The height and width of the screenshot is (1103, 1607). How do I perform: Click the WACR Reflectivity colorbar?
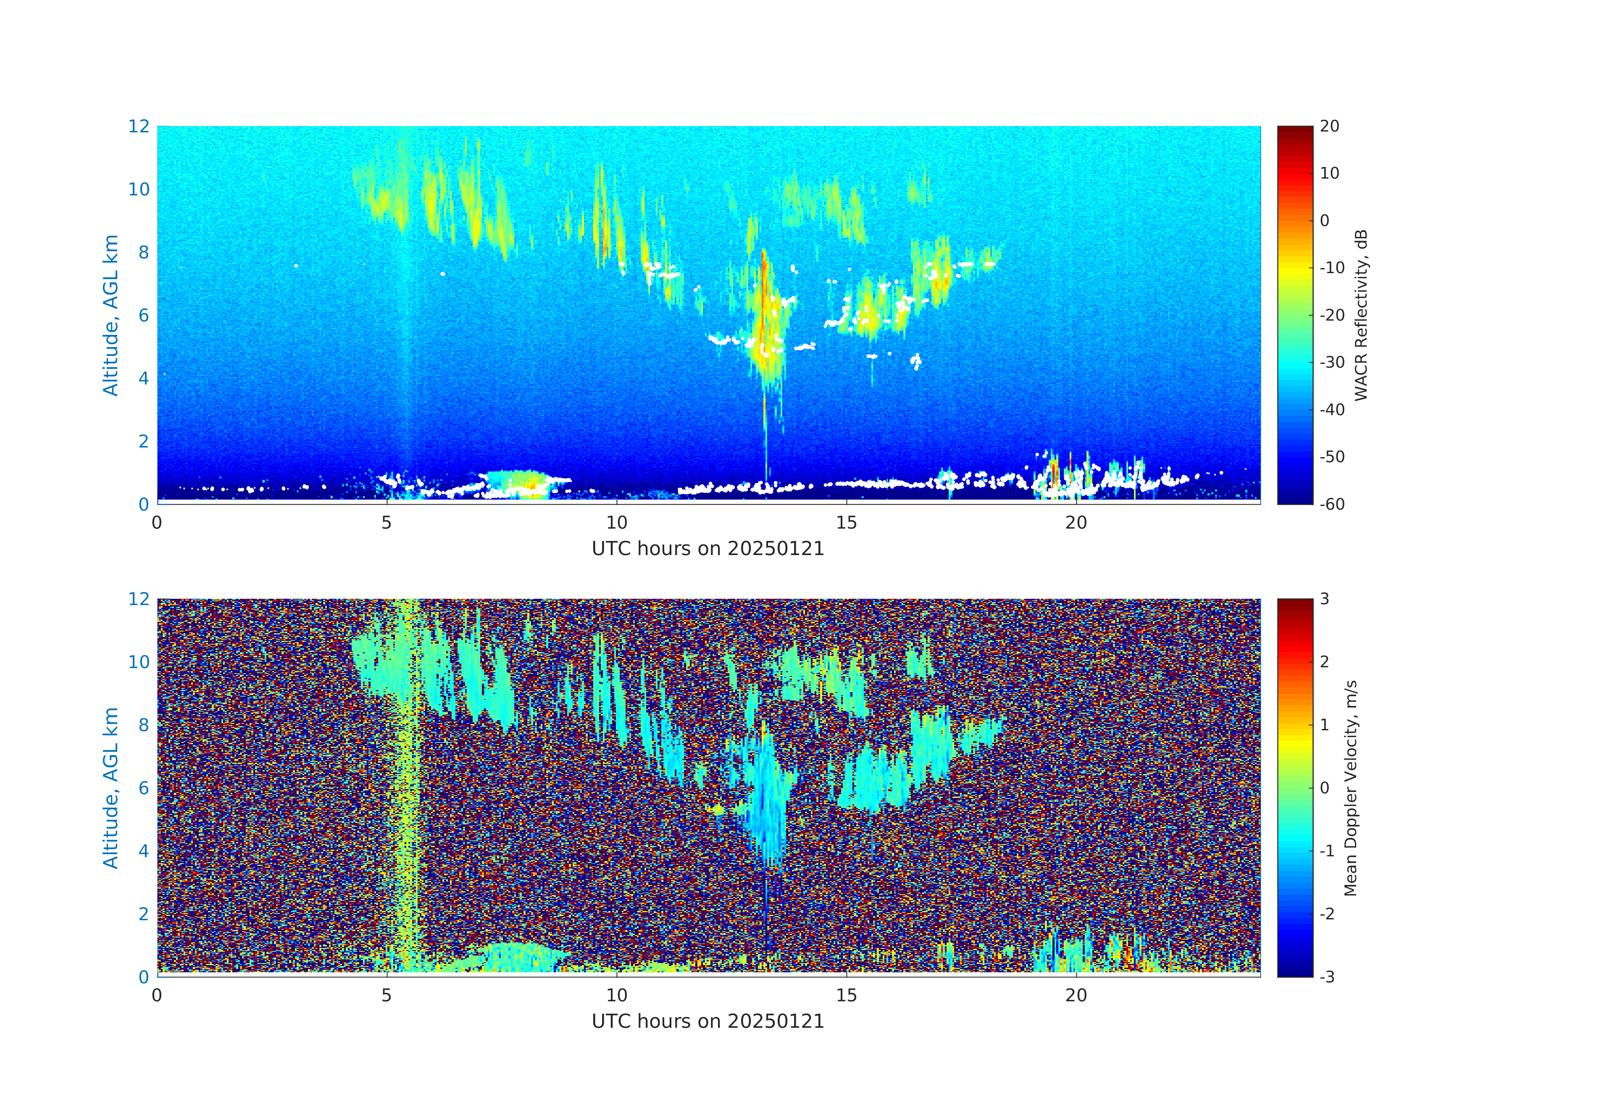1294,315
